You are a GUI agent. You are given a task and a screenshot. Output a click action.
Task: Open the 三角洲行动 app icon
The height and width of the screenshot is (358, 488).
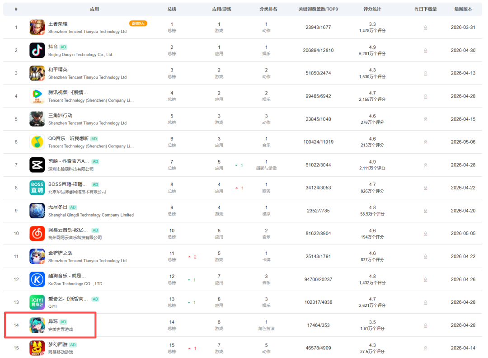click(x=37, y=119)
